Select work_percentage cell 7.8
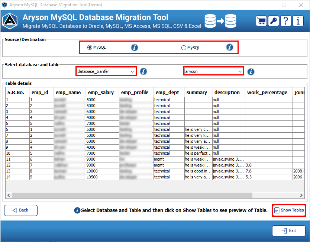The height and width of the screenshot is (242, 310). 269,171
